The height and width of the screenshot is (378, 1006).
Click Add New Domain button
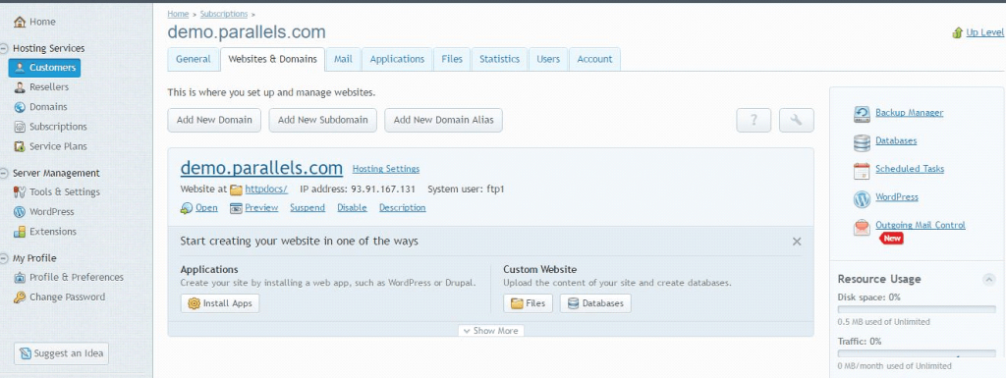tap(214, 121)
